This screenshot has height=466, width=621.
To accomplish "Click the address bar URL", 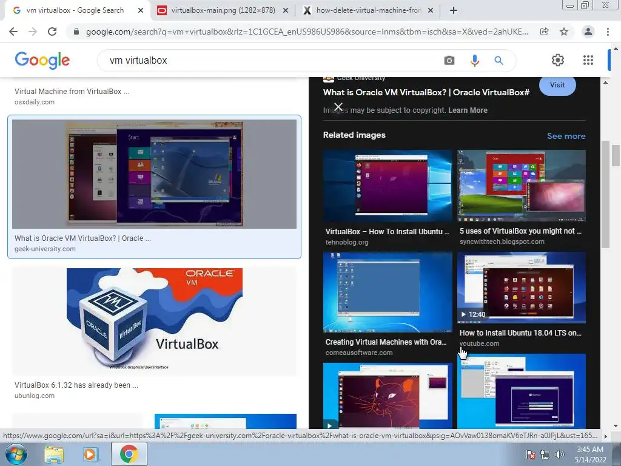I will [306, 32].
